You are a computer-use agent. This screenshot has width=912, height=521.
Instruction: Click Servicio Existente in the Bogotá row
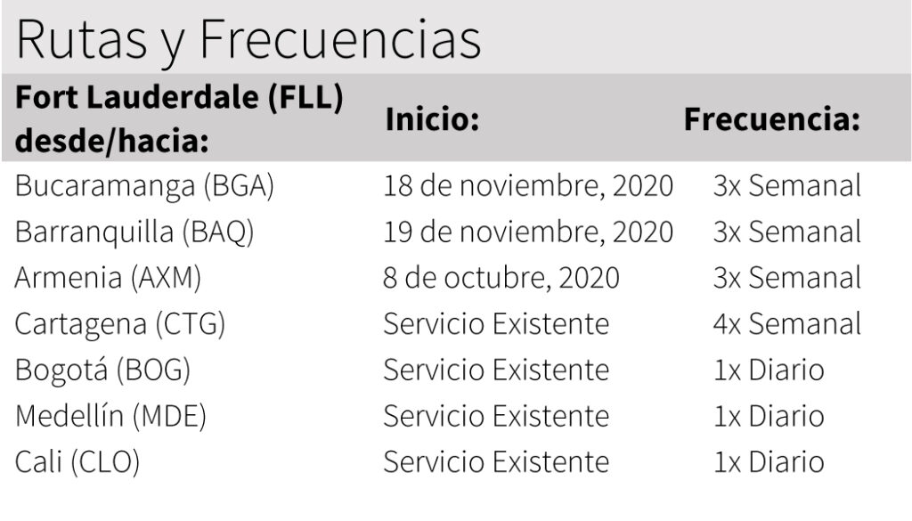(496, 370)
